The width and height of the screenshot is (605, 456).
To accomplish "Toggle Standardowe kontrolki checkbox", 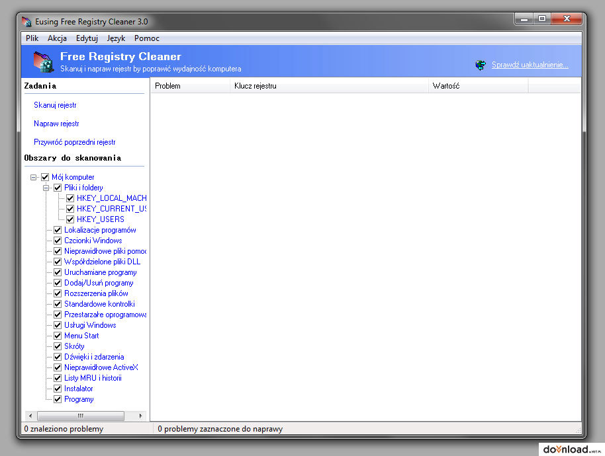I will [x=58, y=304].
